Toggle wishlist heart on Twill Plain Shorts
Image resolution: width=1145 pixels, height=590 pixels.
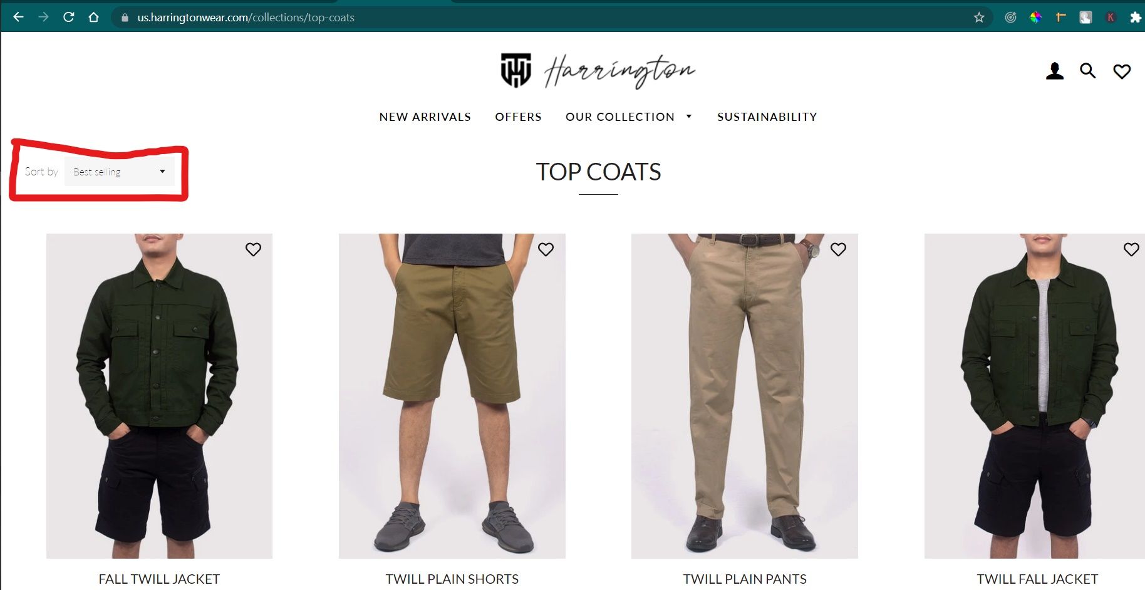(546, 249)
